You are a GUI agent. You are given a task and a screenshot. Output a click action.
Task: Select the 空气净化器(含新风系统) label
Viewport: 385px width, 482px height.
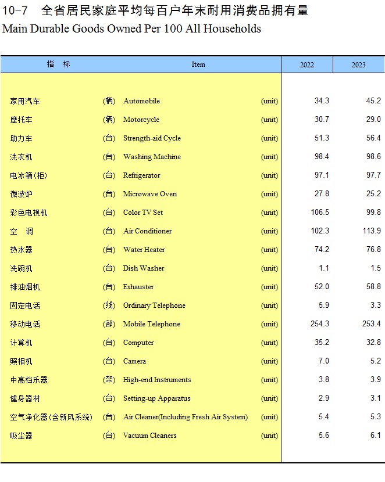coord(51,417)
